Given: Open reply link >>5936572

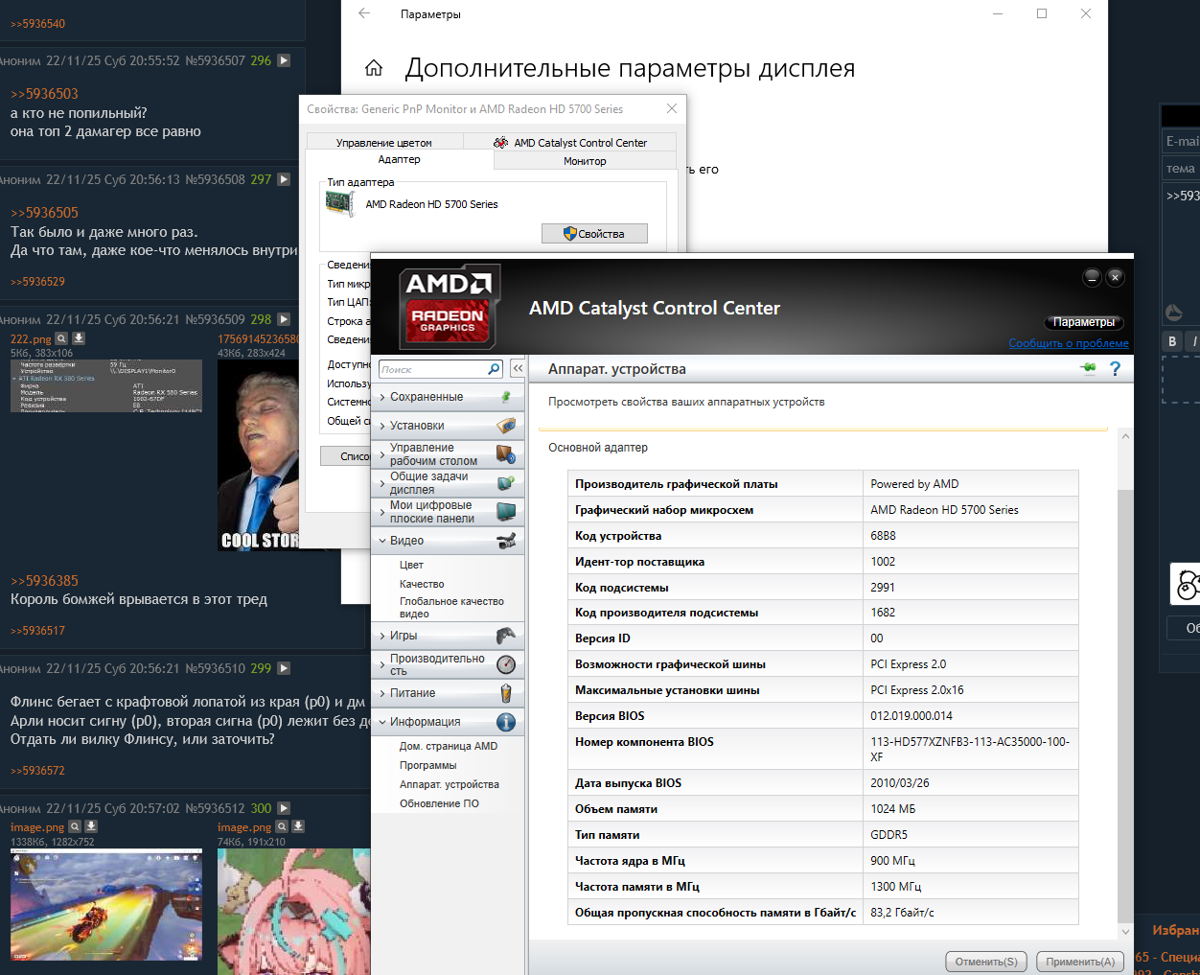Looking at the screenshot, I should pyautogui.click(x=37, y=771).
